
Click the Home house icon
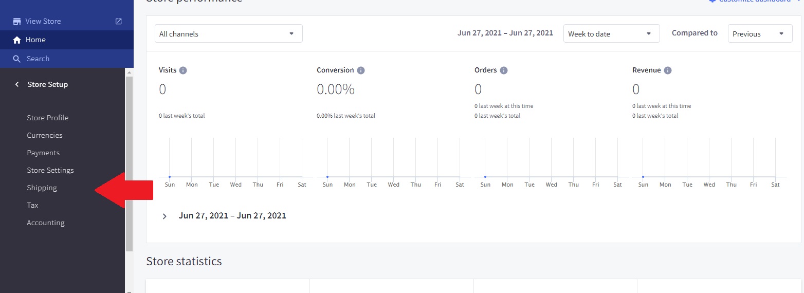coord(17,40)
